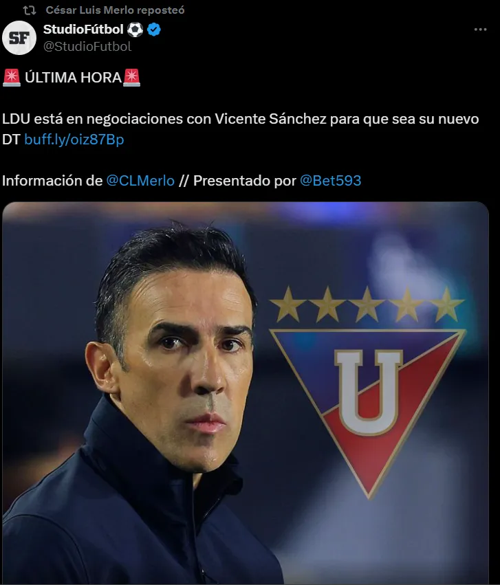Open the buff.ly/oiz87Bp link
The image size is (500, 585).
(74, 140)
